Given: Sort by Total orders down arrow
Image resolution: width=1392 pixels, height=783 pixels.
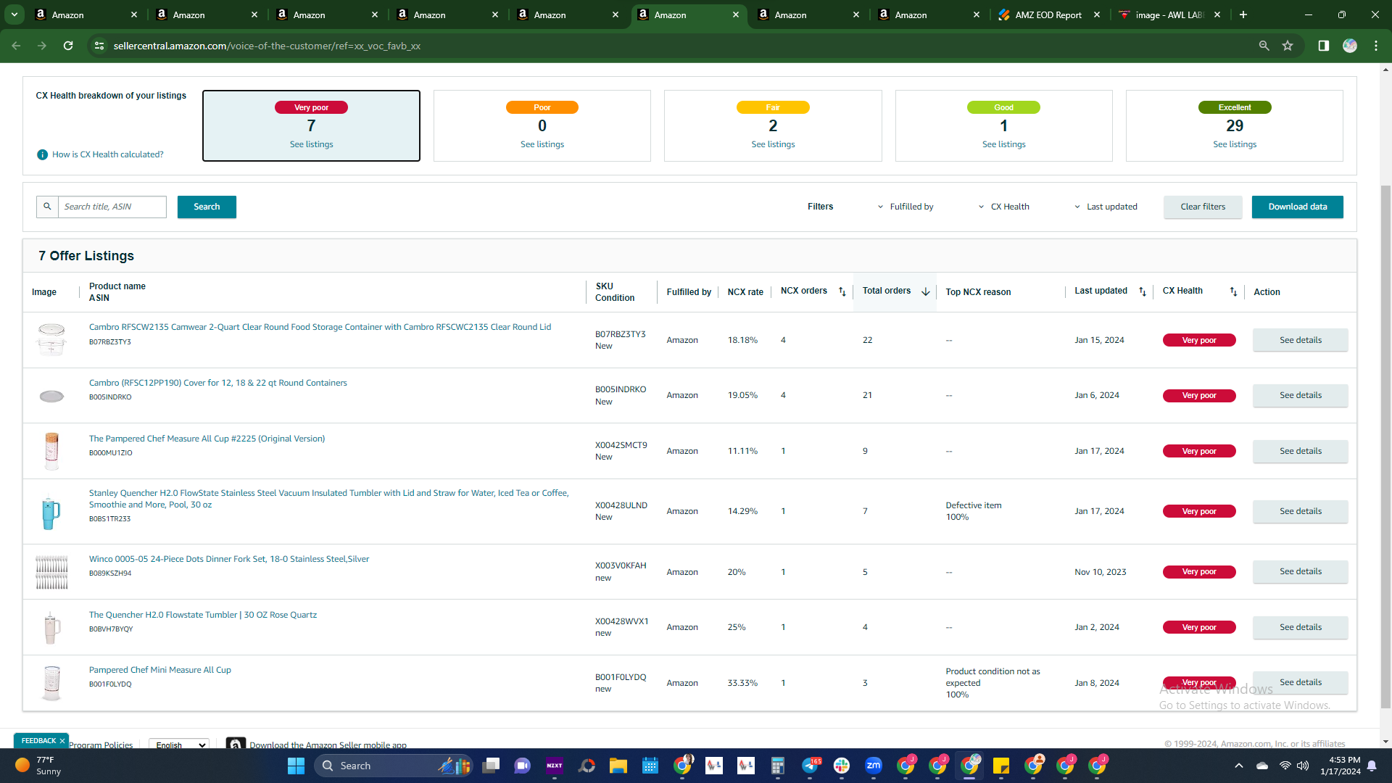Looking at the screenshot, I should (x=926, y=291).
